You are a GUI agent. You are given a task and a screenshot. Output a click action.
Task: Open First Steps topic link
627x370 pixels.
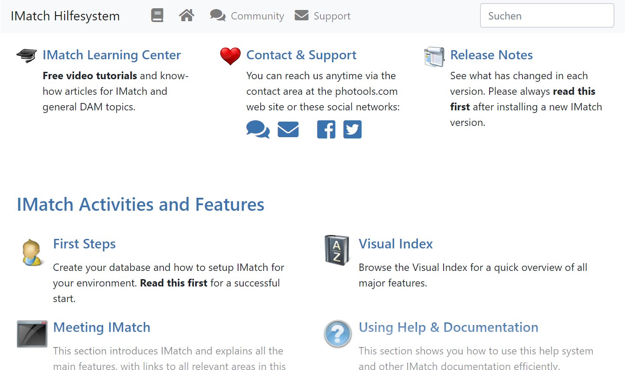pyautogui.click(x=84, y=244)
